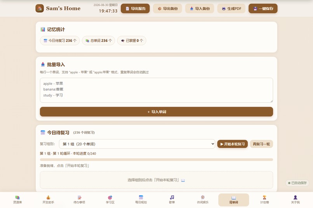313x208 pixels.
Task: Click the 总单词 236 个 stat chip
Action: [98, 41]
